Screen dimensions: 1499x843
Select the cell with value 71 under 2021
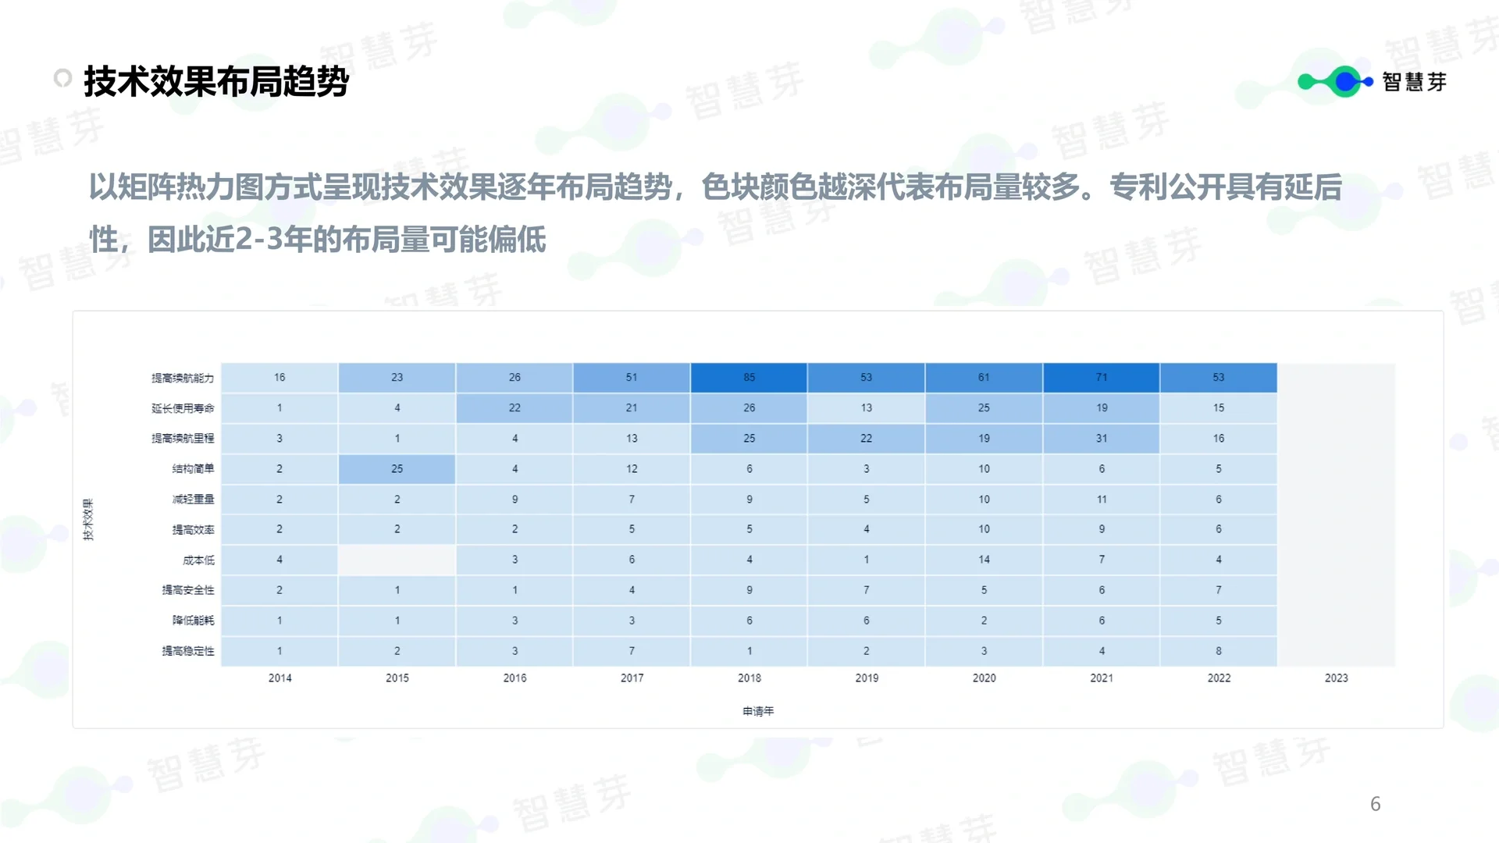coord(1101,377)
